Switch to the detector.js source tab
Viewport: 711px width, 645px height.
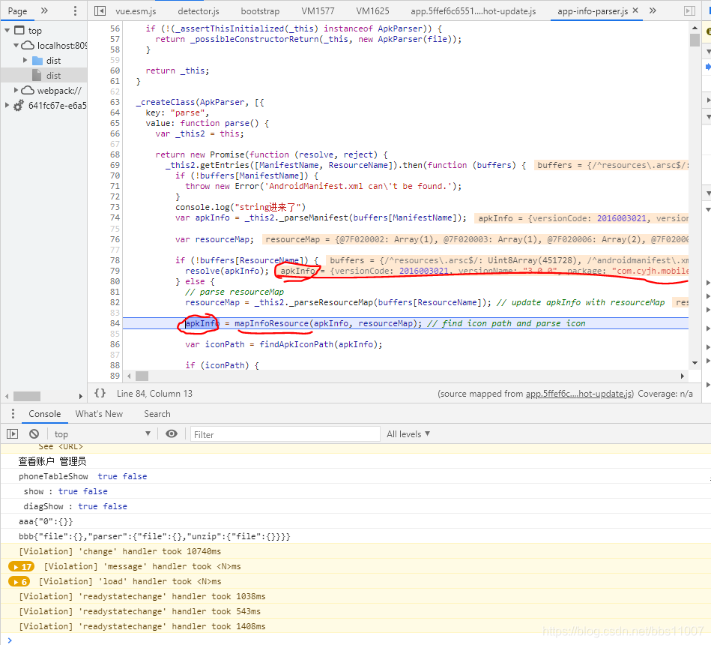(198, 10)
